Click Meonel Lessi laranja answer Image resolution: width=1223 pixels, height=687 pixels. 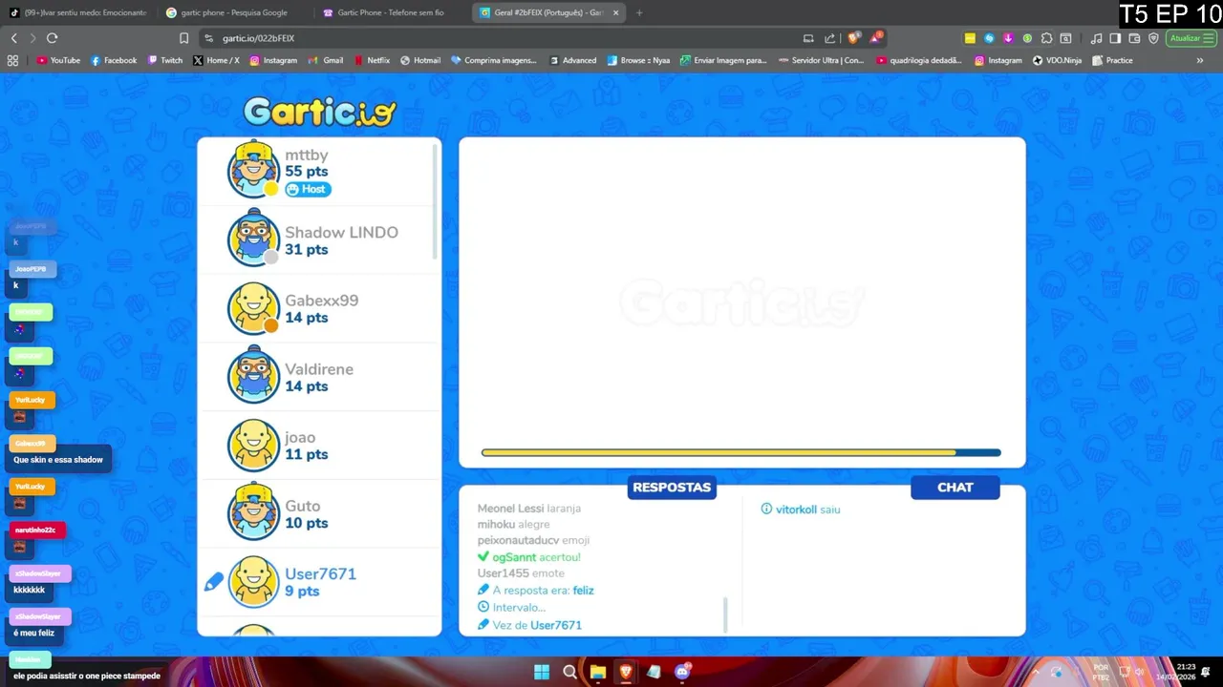click(529, 509)
